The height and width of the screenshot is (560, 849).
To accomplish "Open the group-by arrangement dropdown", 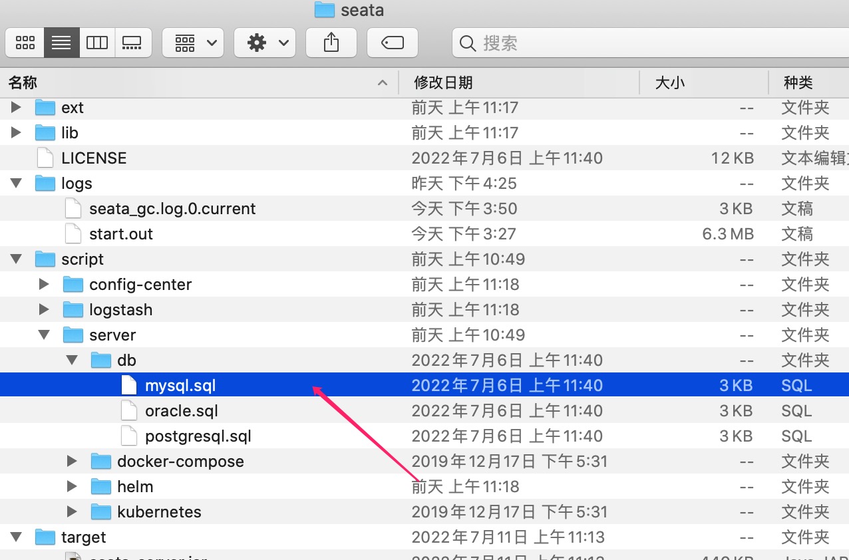I will click(193, 43).
